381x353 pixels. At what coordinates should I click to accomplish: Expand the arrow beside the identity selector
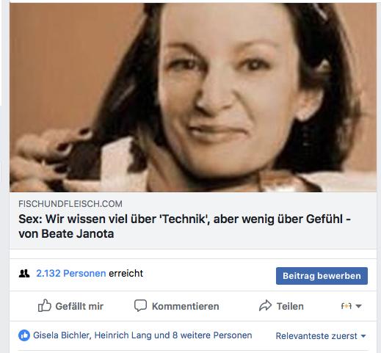(358, 306)
